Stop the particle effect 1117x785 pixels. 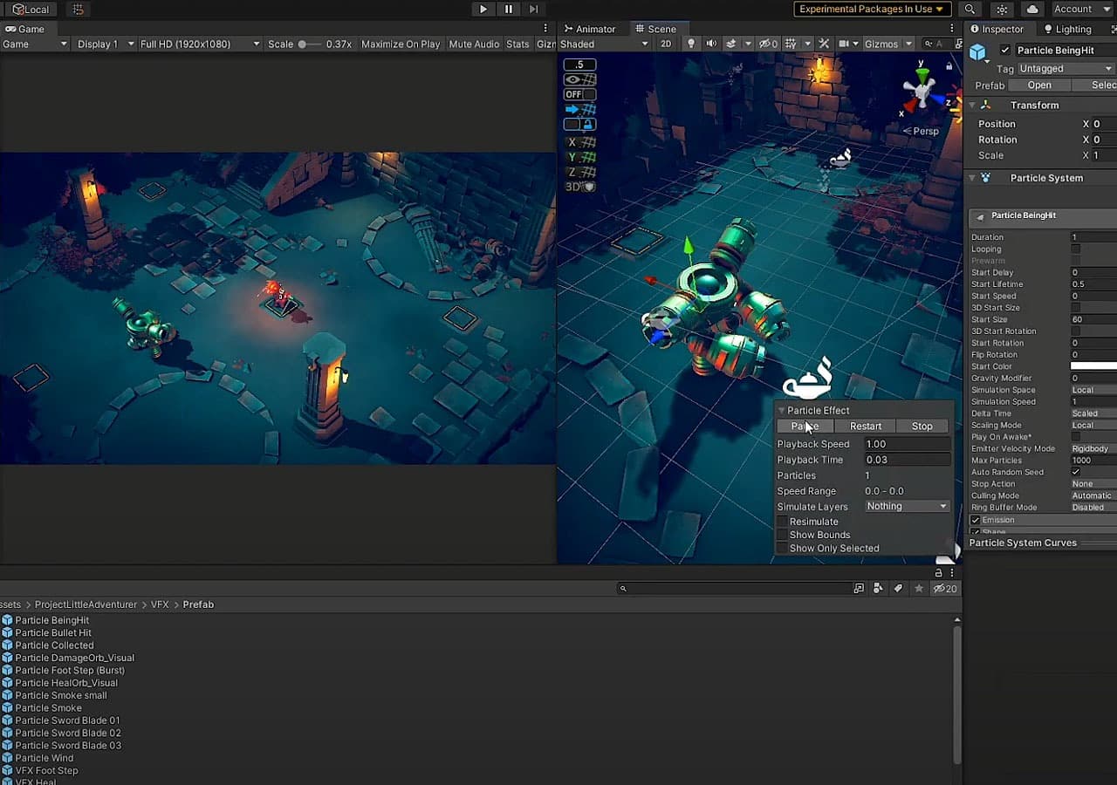click(922, 426)
